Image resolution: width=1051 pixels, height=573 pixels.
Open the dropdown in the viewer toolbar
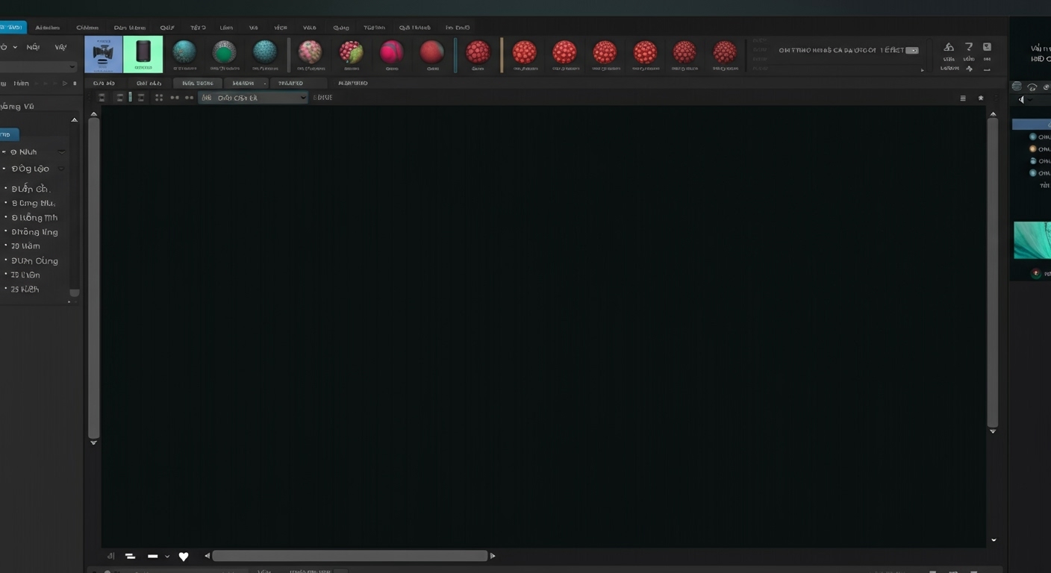254,97
